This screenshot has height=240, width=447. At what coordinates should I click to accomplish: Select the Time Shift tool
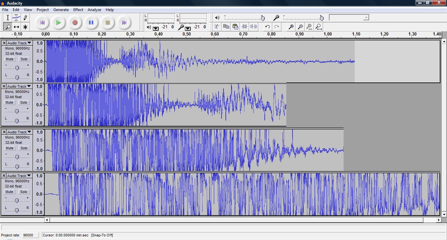pos(16,27)
